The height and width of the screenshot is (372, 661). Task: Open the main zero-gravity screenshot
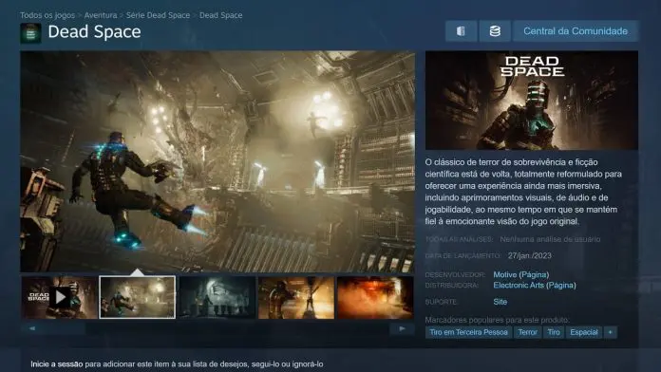point(217,161)
